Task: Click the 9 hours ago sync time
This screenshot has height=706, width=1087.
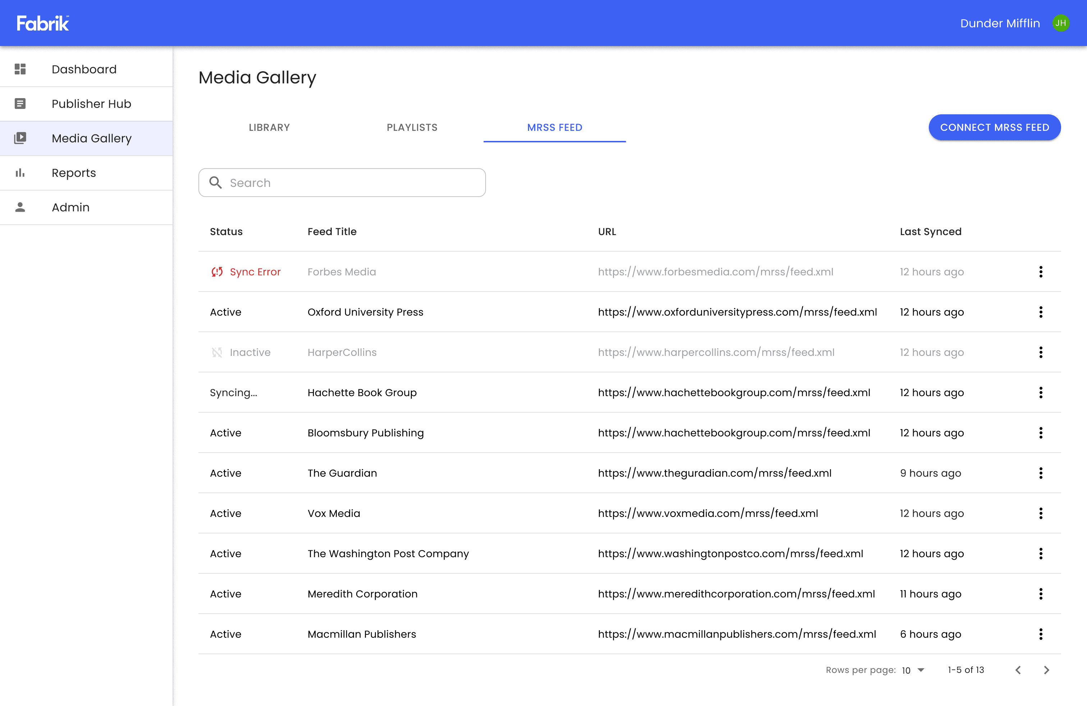Action: pyautogui.click(x=930, y=473)
